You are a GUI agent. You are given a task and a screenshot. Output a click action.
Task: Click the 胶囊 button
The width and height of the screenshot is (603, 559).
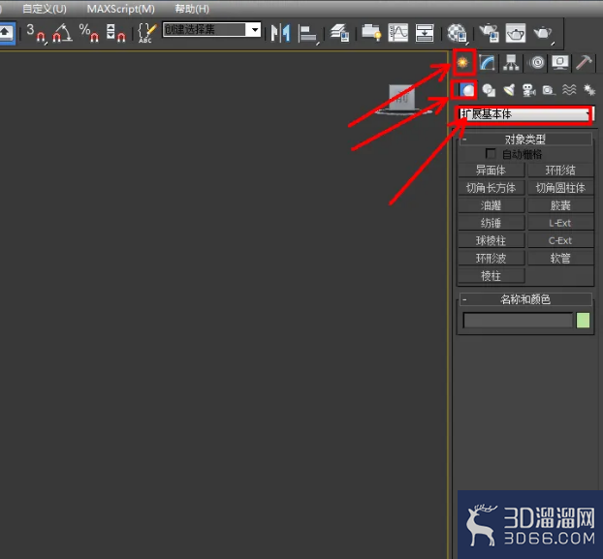coord(560,205)
